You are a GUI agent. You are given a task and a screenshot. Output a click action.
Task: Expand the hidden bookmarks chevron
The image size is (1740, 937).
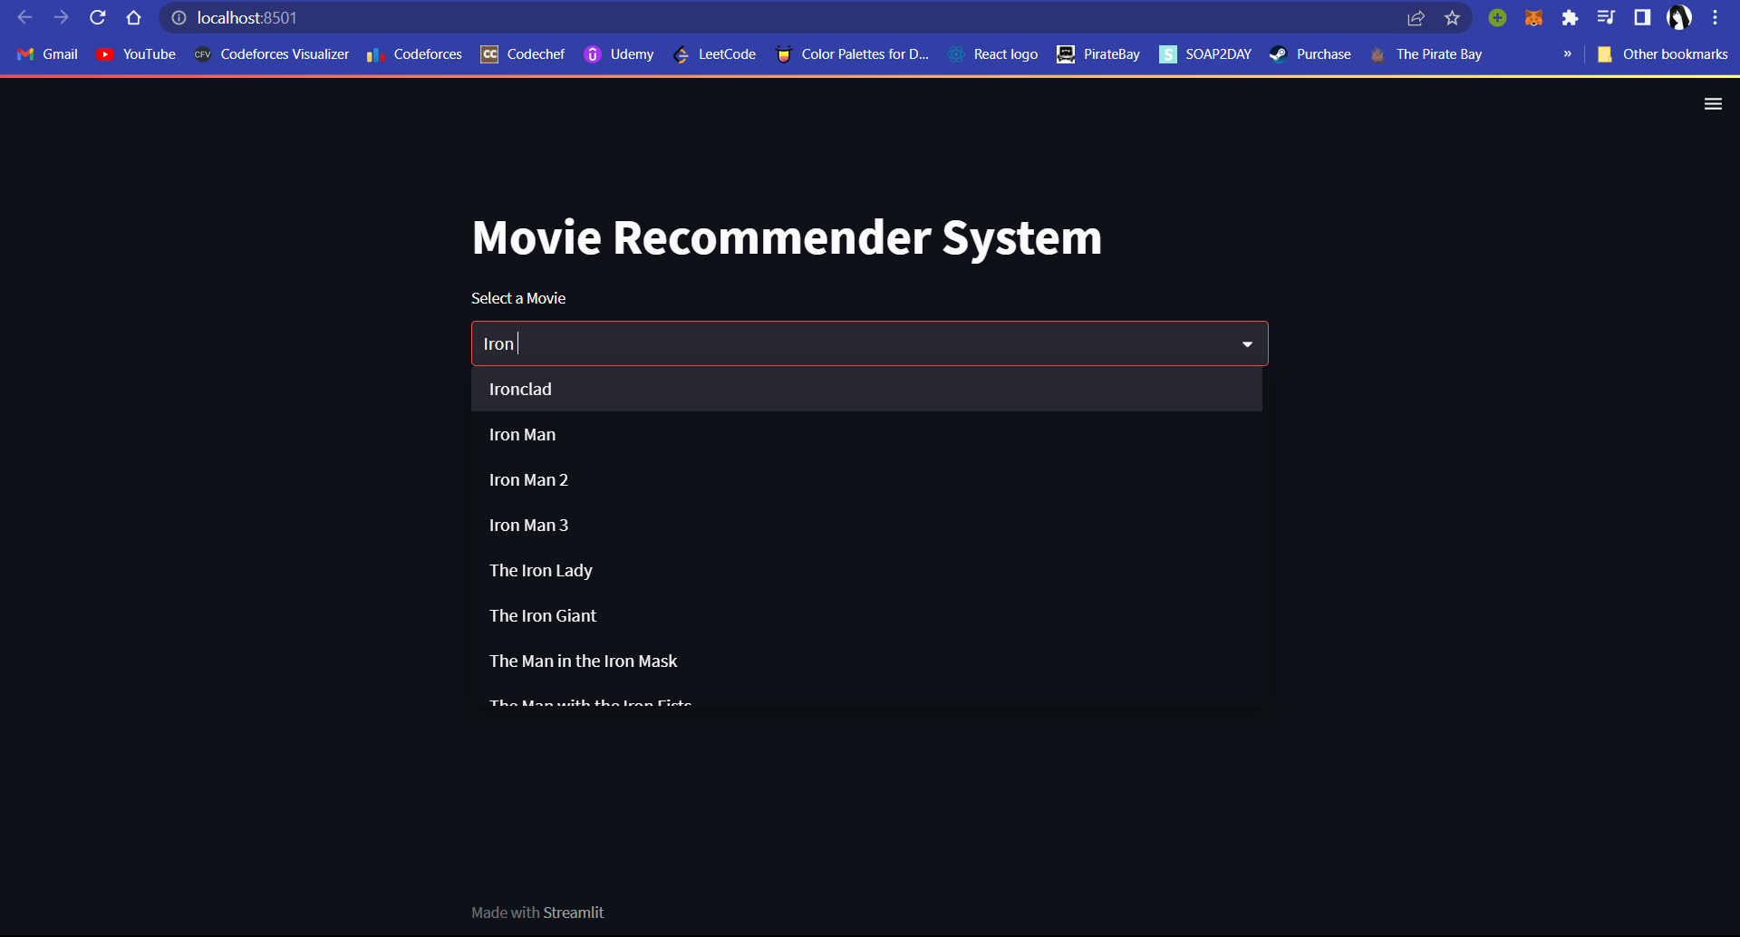(x=1567, y=53)
